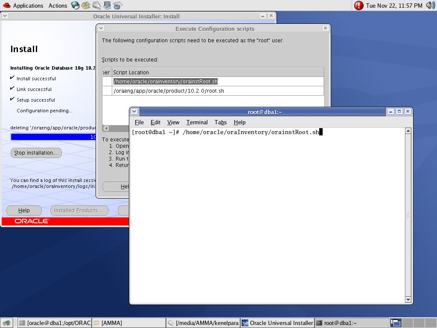Click the blue installation progress bar

(53, 137)
